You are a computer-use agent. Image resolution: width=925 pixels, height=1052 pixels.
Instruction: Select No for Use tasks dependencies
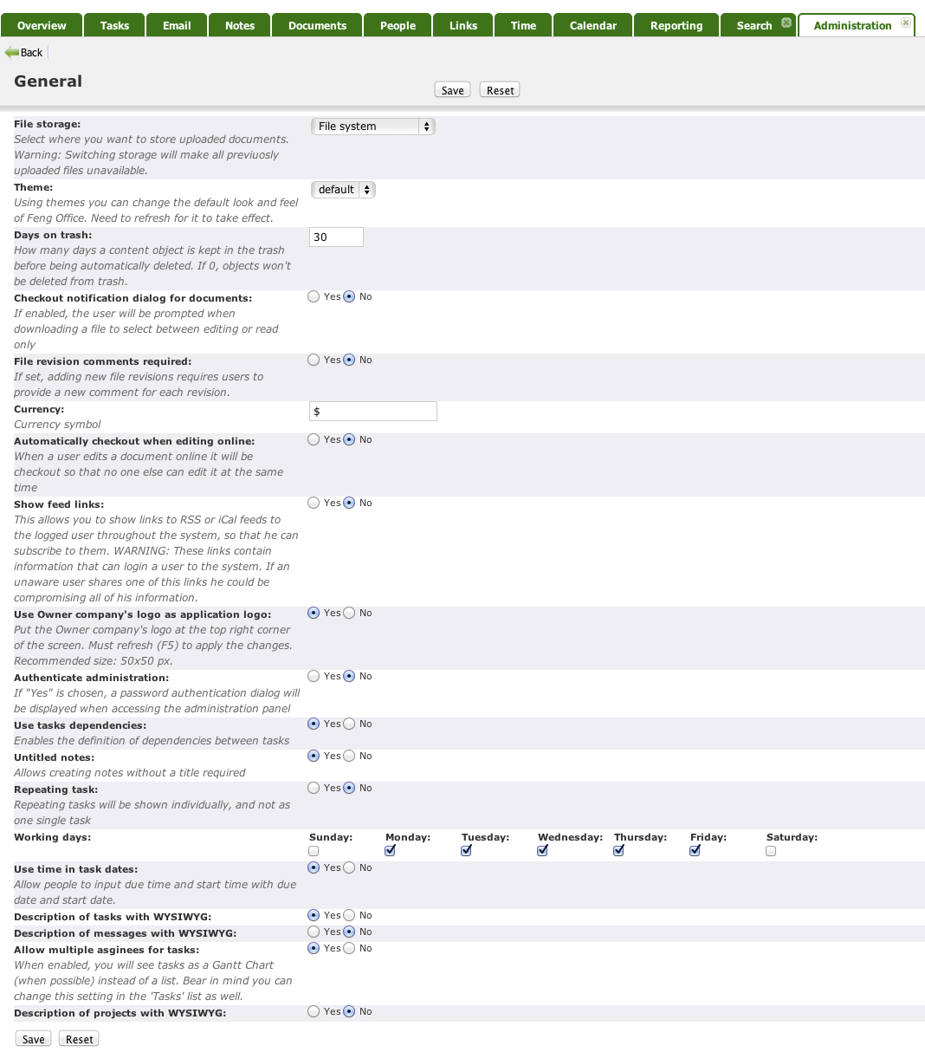tap(349, 724)
